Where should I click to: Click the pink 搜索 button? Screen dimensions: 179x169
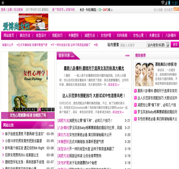175,44
